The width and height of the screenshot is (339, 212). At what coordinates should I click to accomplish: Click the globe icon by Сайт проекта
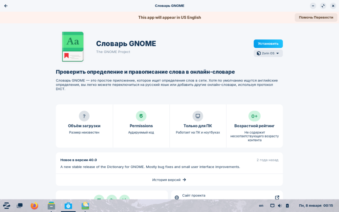coord(177,197)
